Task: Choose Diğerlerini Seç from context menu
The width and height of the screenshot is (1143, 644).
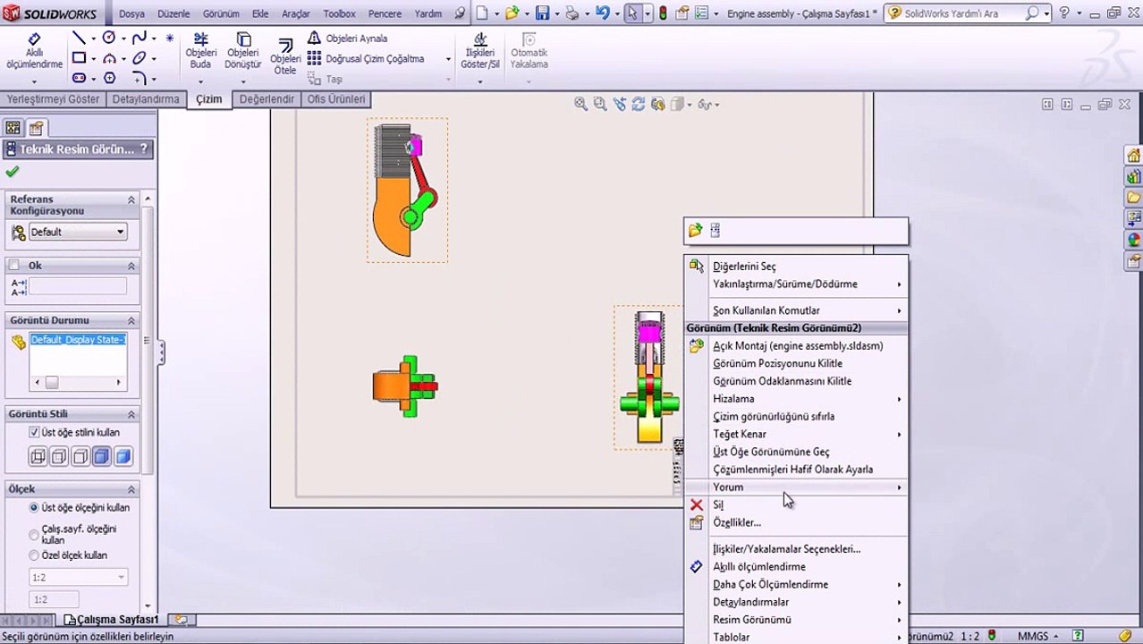Action: (x=796, y=267)
